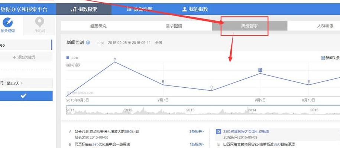This screenshot has height=148, width=340.
Task: Select 按地域 location pin icon
Action: pyautogui.click(x=39, y=23)
